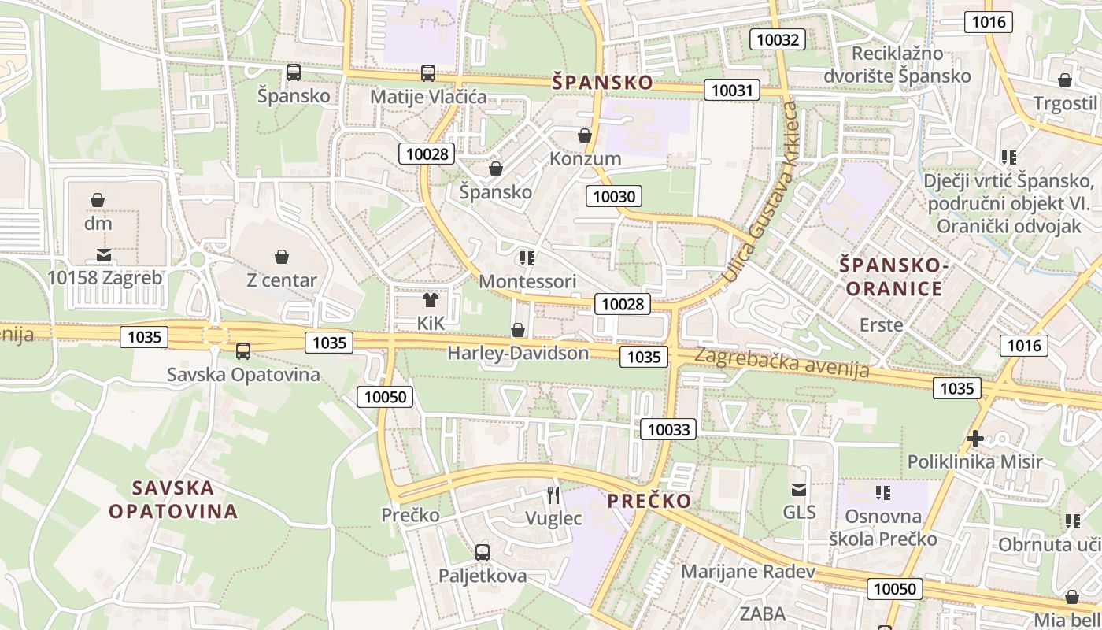Image resolution: width=1102 pixels, height=630 pixels.
Task: Click the Konzum shopping bag icon
Action: [x=585, y=135]
